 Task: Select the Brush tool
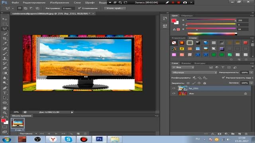tap(5, 54)
